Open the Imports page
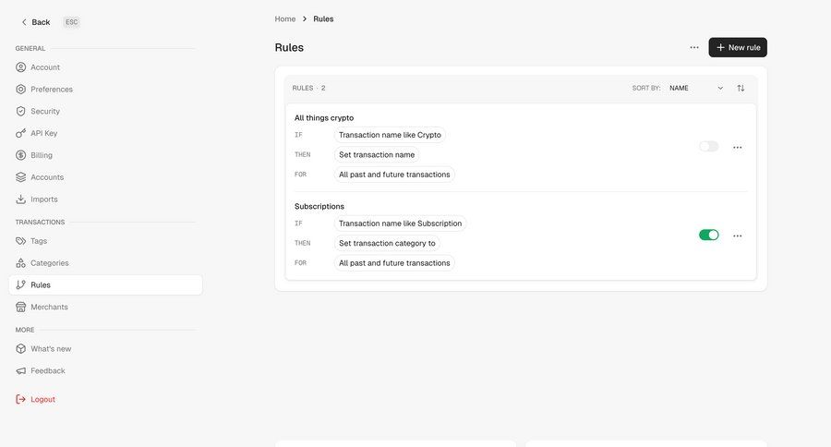 105,199
